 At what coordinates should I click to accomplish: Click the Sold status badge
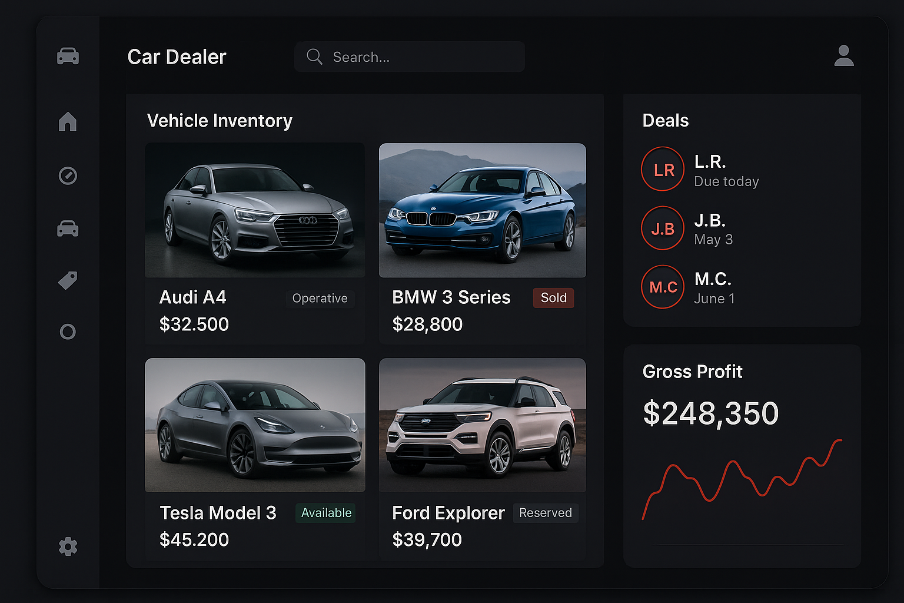(x=553, y=298)
